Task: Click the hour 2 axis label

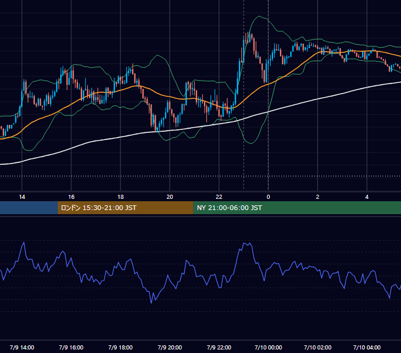Action: pyautogui.click(x=318, y=197)
